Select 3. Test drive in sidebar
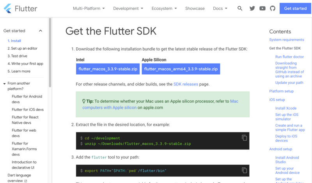 [17, 56]
